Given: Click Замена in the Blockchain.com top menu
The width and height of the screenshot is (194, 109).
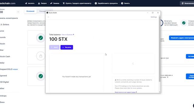Looking at the screenshot, I should point(56,3).
